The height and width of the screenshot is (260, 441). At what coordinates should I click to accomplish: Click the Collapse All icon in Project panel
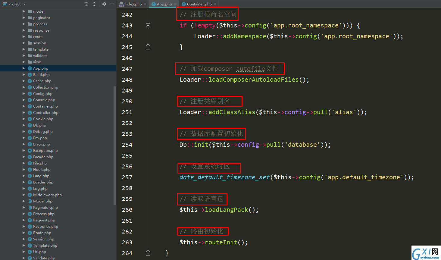94,4
